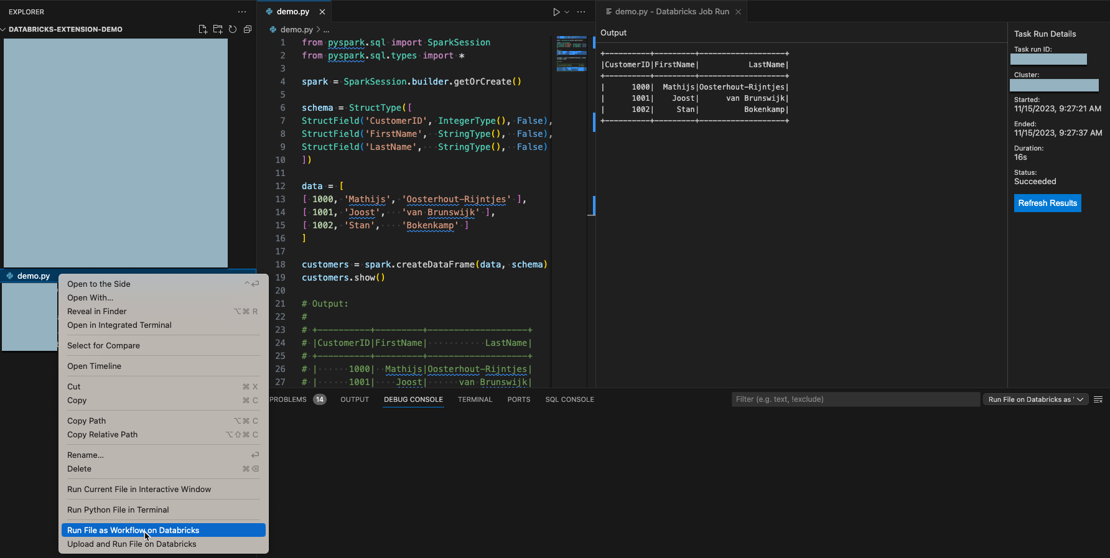
Task: Click the Refresh Results button
Action: tap(1047, 203)
